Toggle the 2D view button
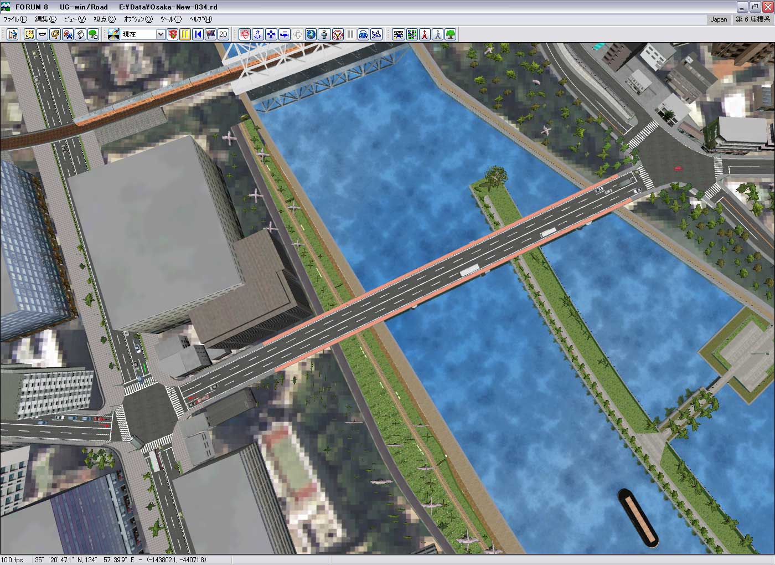 [223, 34]
